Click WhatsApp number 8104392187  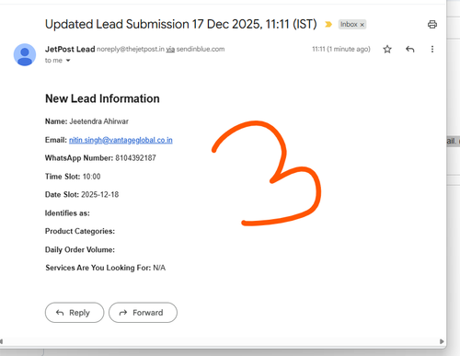coord(135,158)
